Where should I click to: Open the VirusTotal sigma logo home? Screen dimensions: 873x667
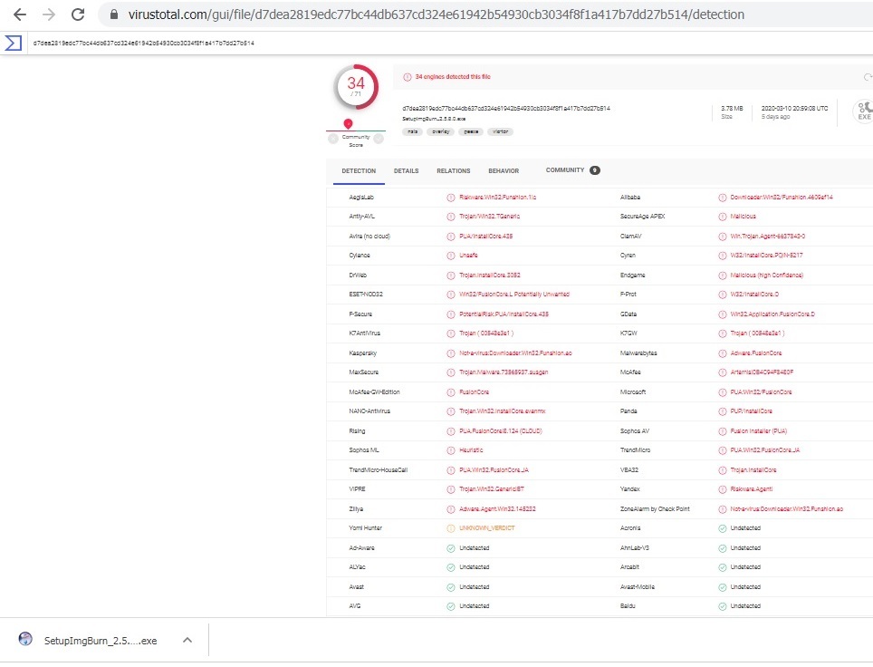14,43
